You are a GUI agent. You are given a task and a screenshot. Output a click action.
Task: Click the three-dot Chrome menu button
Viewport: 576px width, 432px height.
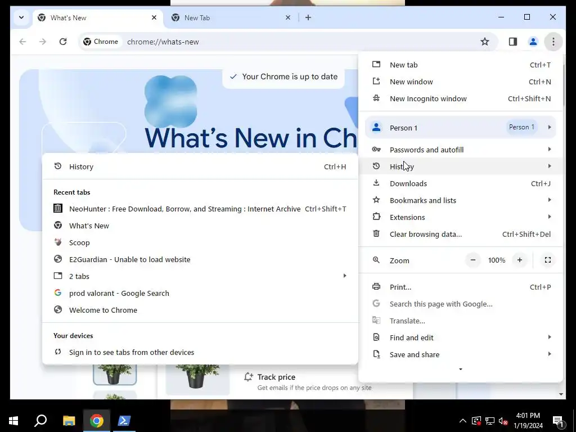click(x=553, y=42)
